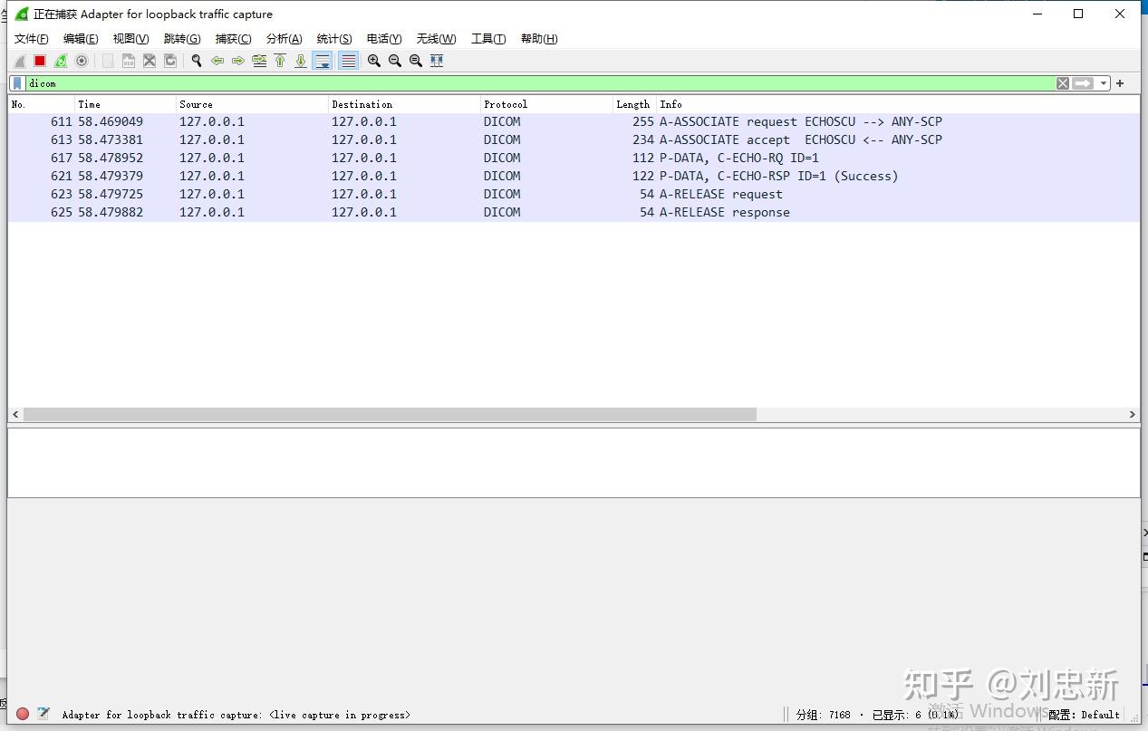Jump to the last packet icon
This screenshot has width=1148, height=731.
tap(301, 61)
